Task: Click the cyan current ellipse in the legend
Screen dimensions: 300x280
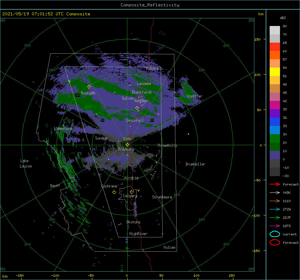Action: (275, 234)
